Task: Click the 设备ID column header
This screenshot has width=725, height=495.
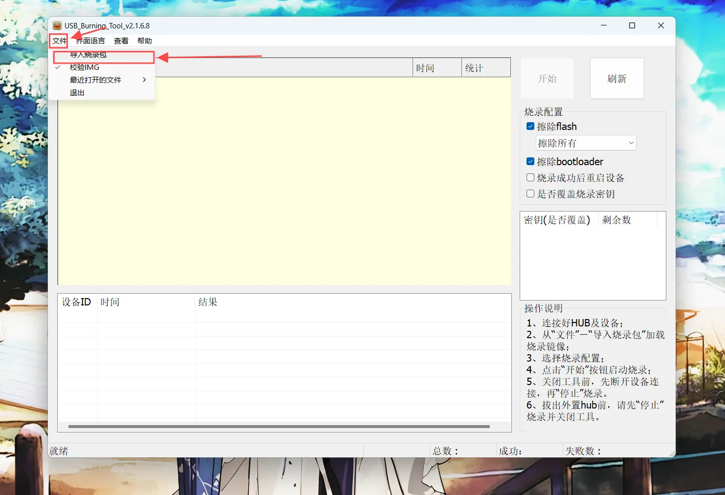Action: point(77,302)
